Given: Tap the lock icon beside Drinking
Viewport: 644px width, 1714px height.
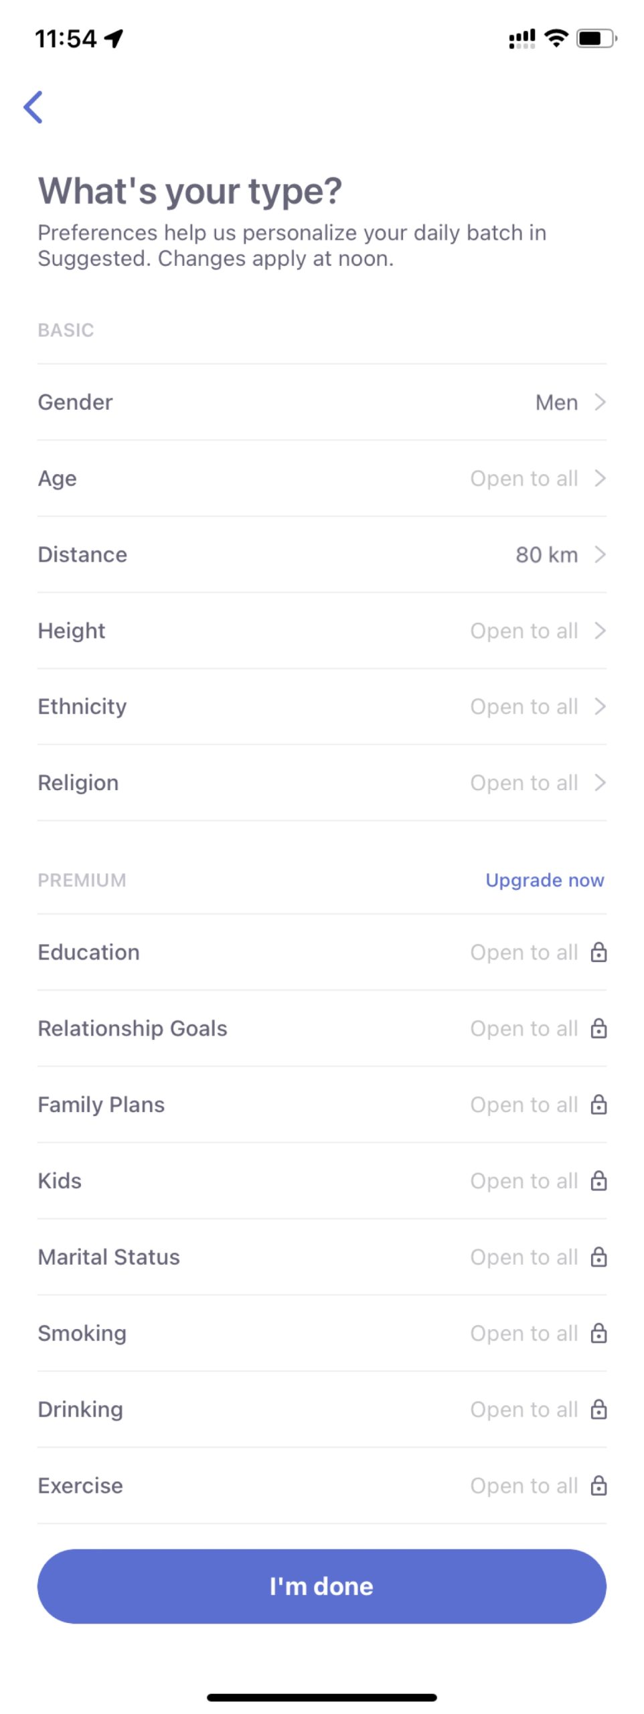Looking at the screenshot, I should click(x=598, y=1409).
